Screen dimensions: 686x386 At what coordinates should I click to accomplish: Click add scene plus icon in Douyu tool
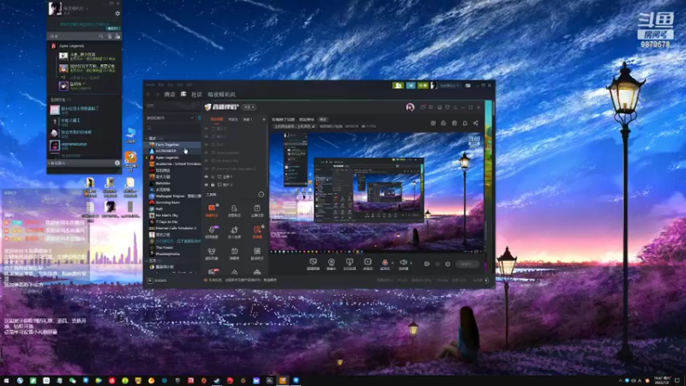(x=264, y=119)
